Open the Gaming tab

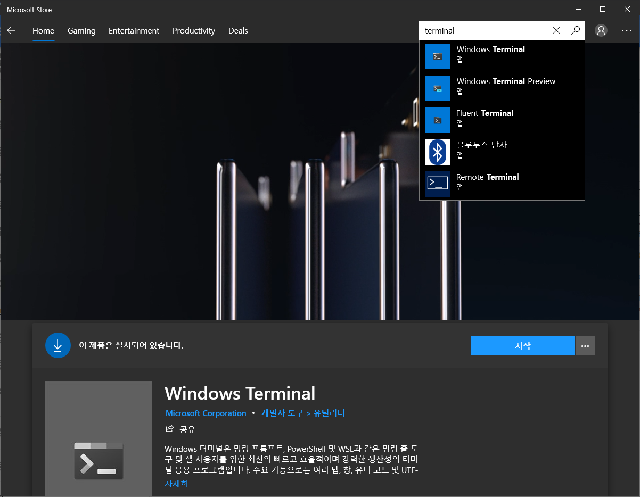[x=81, y=31]
